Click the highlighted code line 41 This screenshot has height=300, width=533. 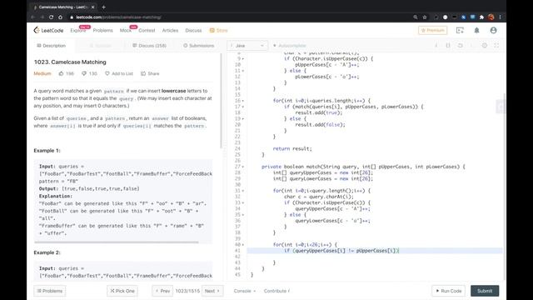375,251
